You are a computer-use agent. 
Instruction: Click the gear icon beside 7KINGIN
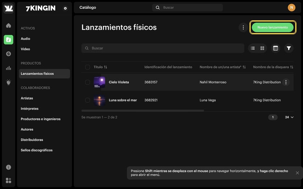click(65, 8)
